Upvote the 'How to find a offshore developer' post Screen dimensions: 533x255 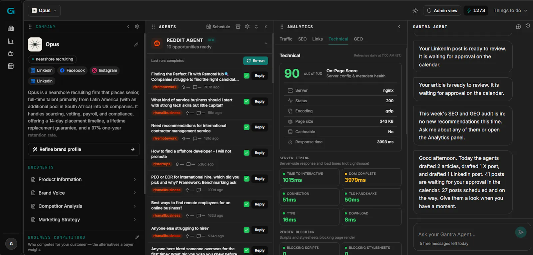click(x=177, y=164)
